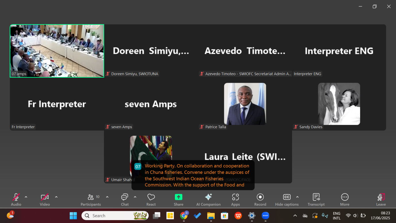396x223 pixels.
Task: Open the React emoji picker
Action: [x=151, y=199]
